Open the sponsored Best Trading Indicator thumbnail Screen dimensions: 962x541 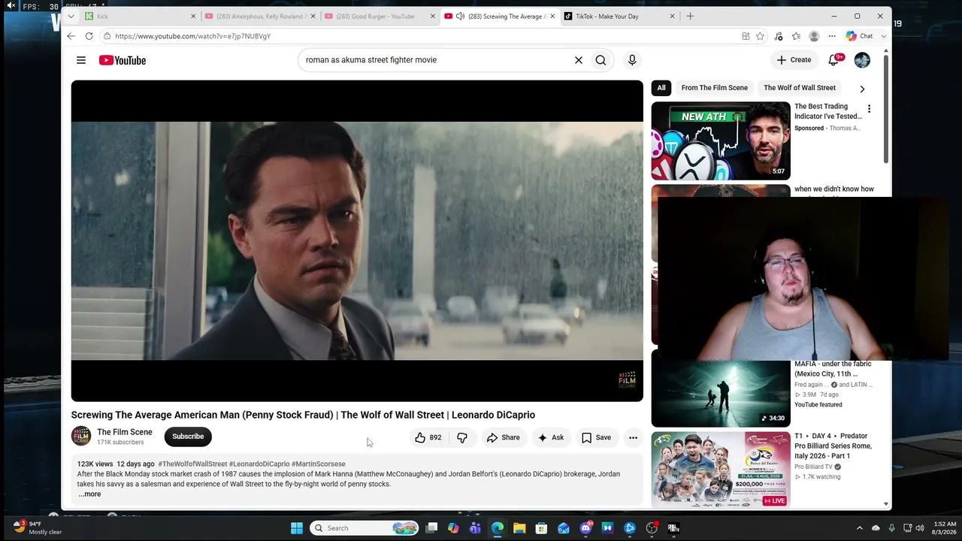(721, 141)
